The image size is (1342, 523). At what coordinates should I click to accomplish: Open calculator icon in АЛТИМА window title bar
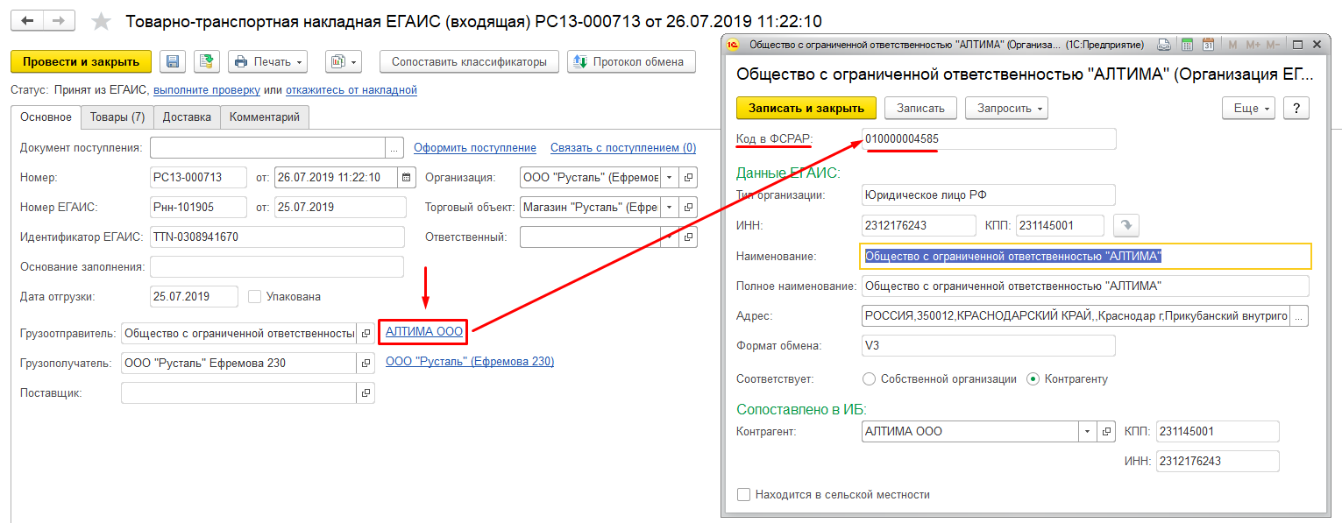tap(1187, 45)
